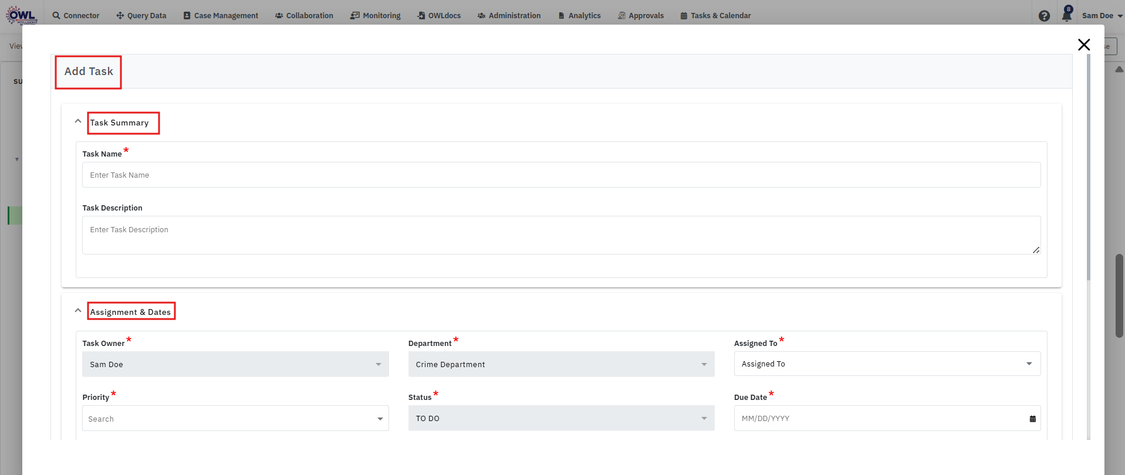The width and height of the screenshot is (1125, 475).
Task: Click the Task Description resize handle
Action: point(1036,250)
